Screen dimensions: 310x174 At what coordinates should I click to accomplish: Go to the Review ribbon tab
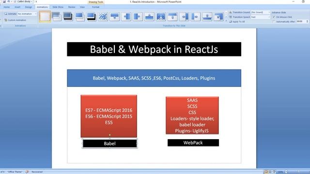click(72, 7)
